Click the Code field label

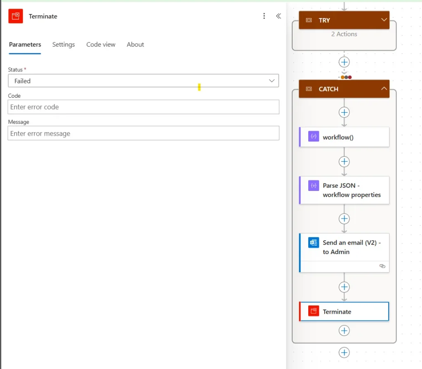[14, 96]
